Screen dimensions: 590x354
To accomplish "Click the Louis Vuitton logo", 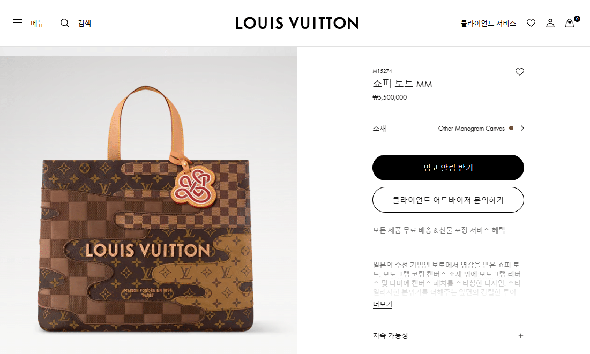I will (297, 23).
